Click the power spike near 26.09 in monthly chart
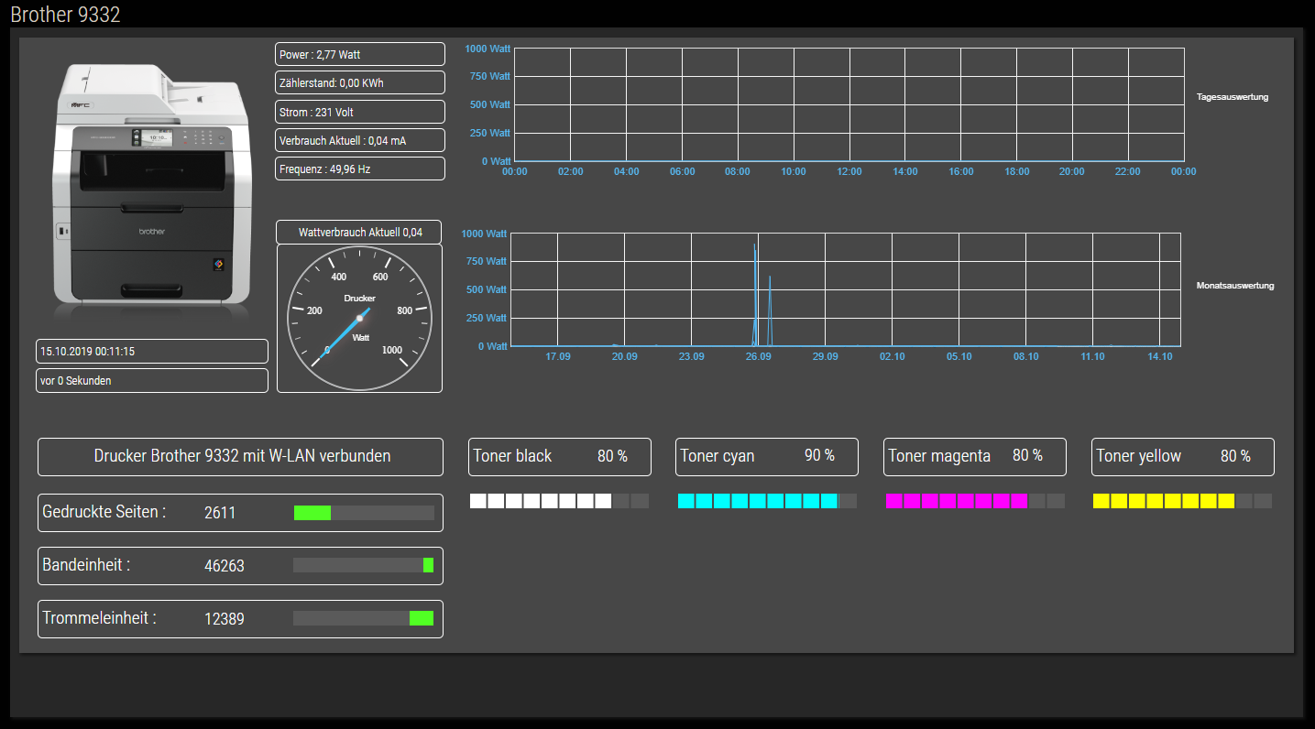 [755, 293]
